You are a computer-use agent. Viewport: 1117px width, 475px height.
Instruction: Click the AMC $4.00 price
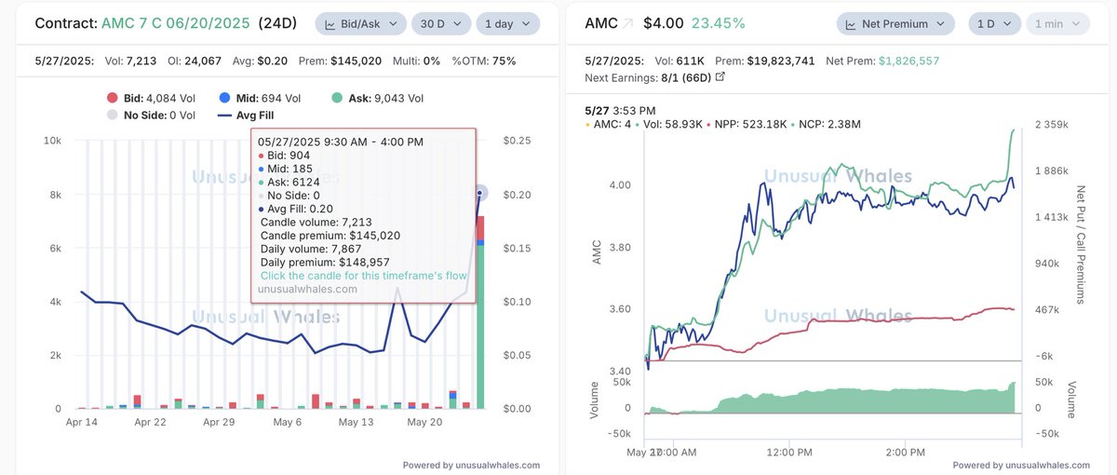(x=662, y=22)
